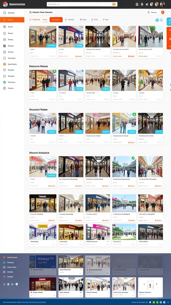This screenshot has width=171, height=305.
Task: Open the white thumbnail with the small red figure
Action: [x=150, y=284]
